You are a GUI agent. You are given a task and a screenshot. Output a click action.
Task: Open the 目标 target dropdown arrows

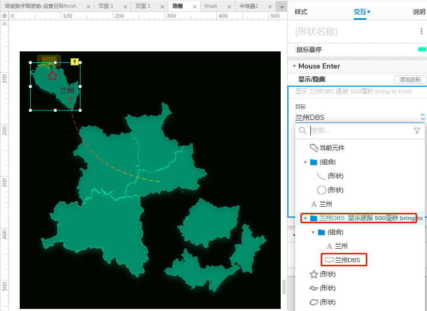click(422, 117)
